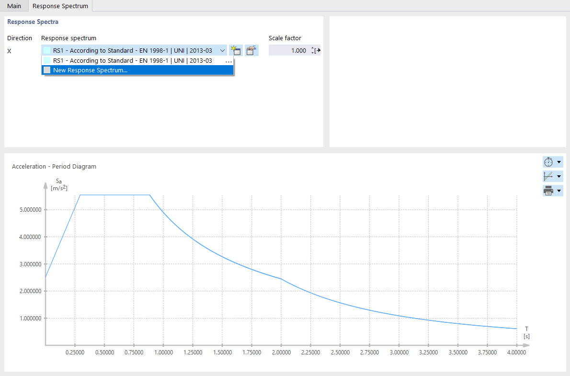
Task: Click the RS1 light-cyan color swatch in combo box
Action: click(47, 51)
